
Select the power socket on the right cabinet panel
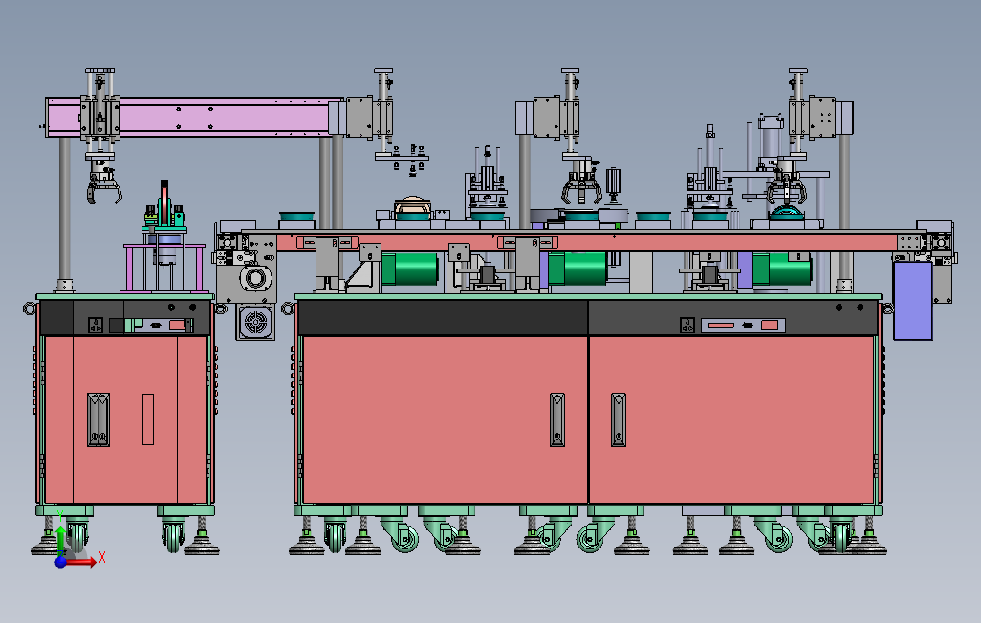tap(687, 325)
